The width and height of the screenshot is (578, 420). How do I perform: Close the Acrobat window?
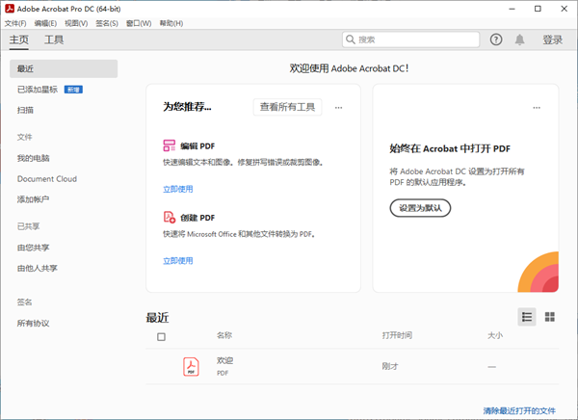pos(564,9)
